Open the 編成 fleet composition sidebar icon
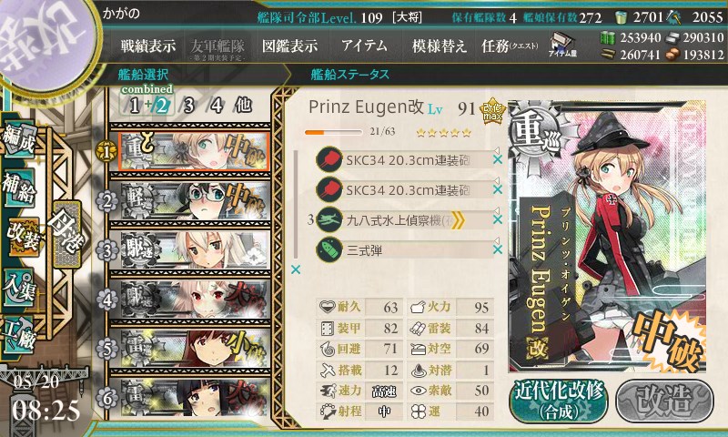Image resolution: width=728 pixels, height=437 pixels. (x=19, y=140)
